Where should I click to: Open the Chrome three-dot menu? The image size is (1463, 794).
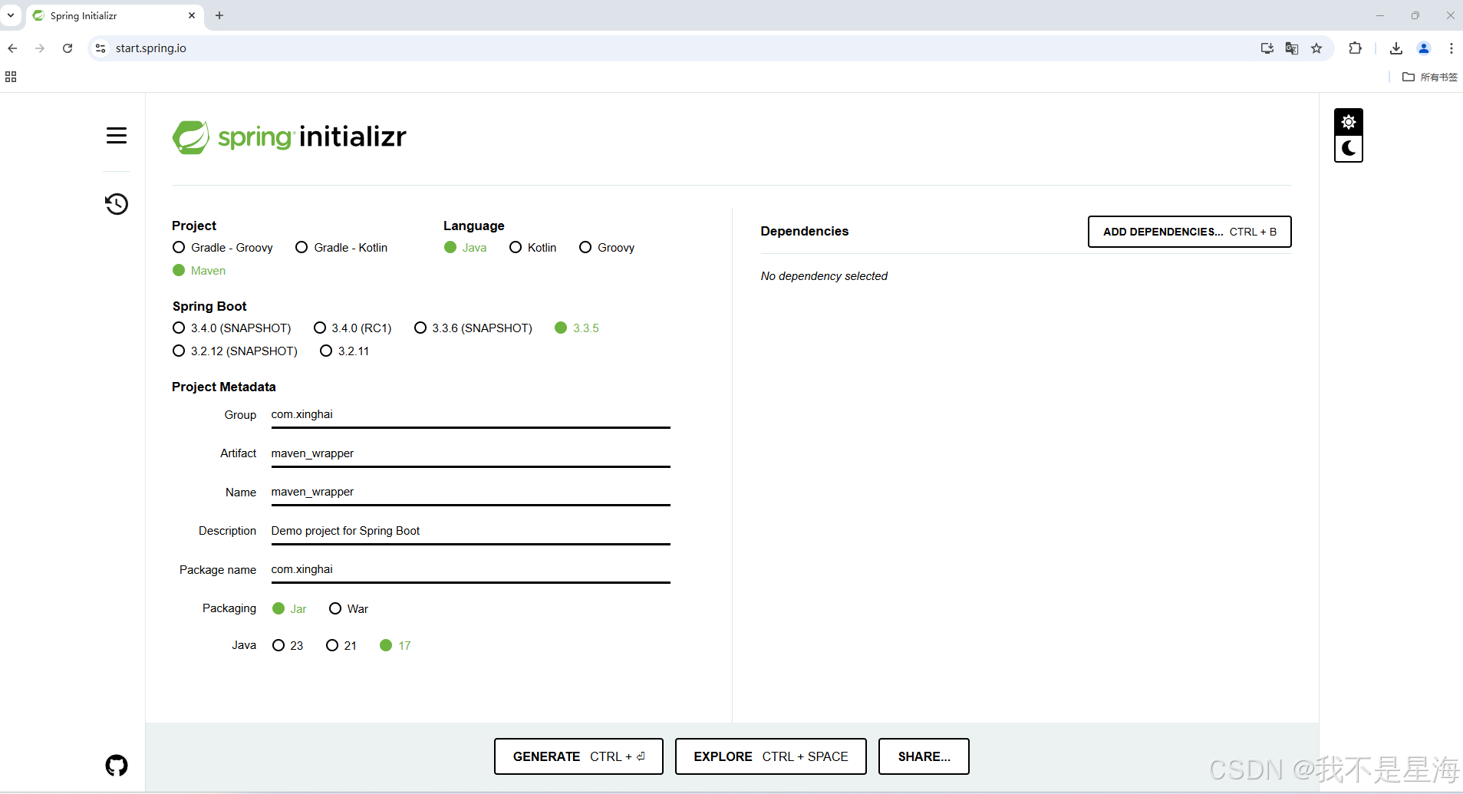[1451, 48]
